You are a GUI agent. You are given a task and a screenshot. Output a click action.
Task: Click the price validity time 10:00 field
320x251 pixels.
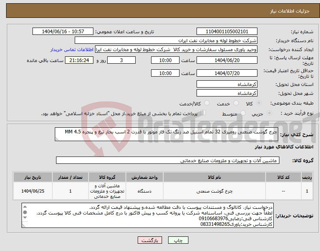[x=165, y=73]
